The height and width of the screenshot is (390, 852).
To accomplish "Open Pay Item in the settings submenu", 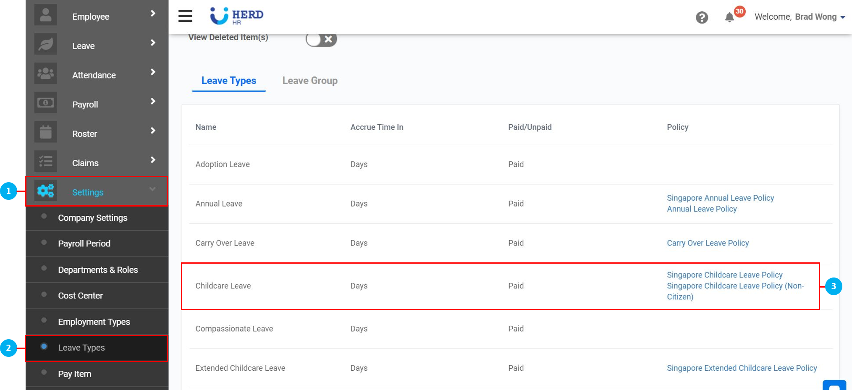I will point(74,374).
